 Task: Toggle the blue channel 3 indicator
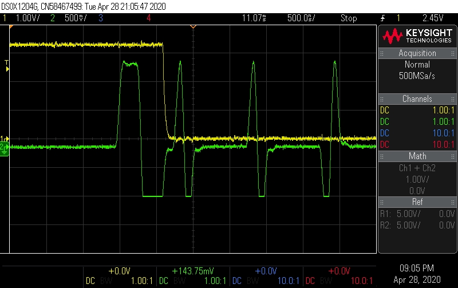pos(100,18)
